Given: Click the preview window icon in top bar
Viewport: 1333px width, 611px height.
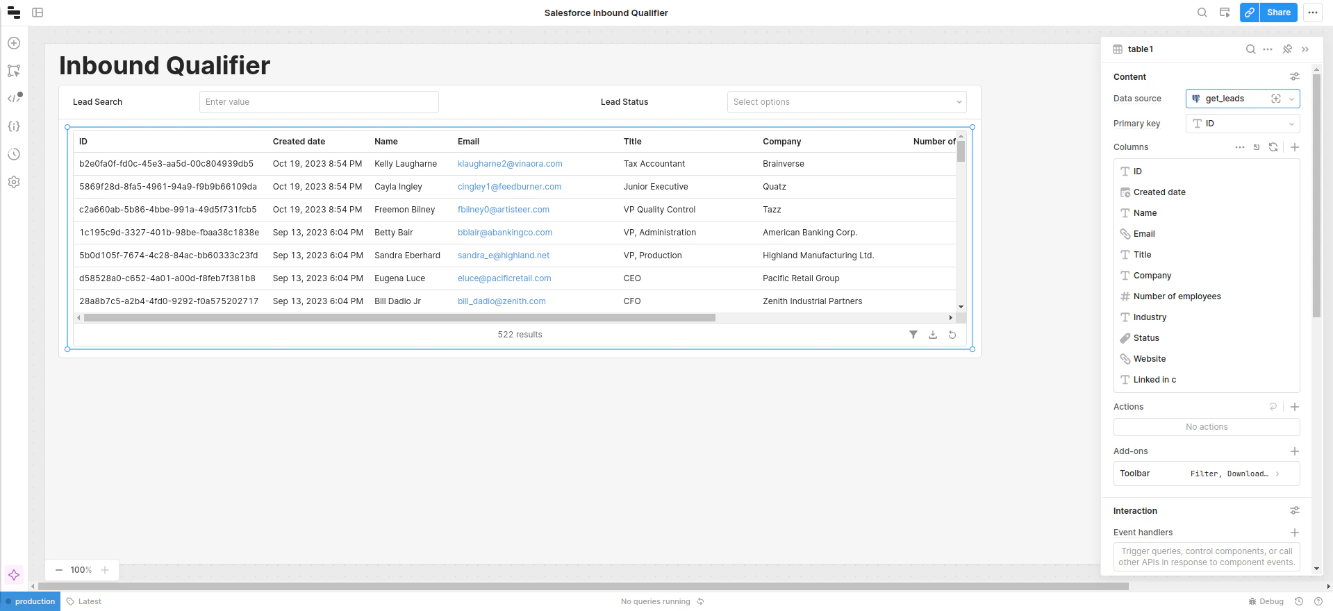Looking at the screenshot, I should point(1225,12).
